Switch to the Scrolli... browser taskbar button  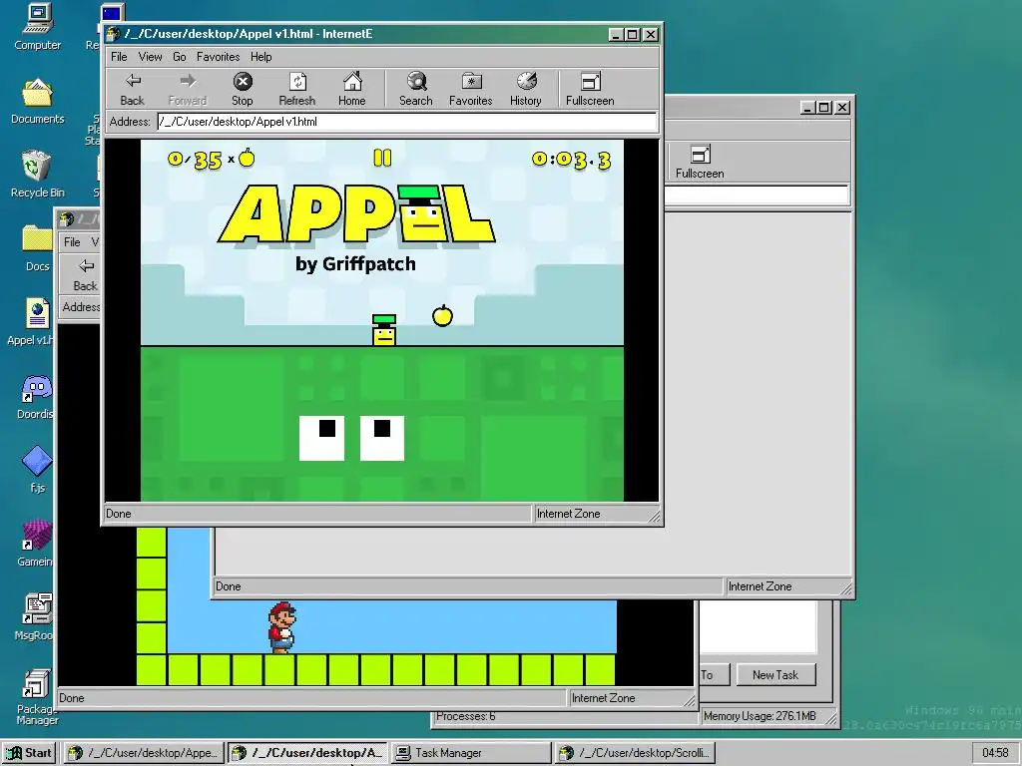(x=636, y=753)
